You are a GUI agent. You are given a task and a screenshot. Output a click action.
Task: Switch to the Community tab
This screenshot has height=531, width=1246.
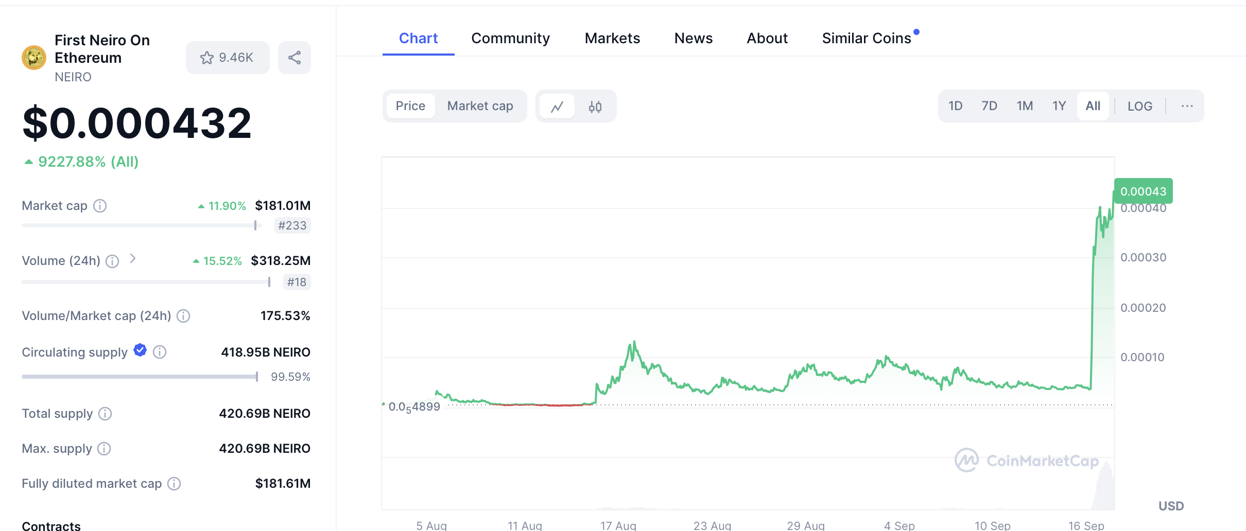pyautogui.click(x=510, y=38)
